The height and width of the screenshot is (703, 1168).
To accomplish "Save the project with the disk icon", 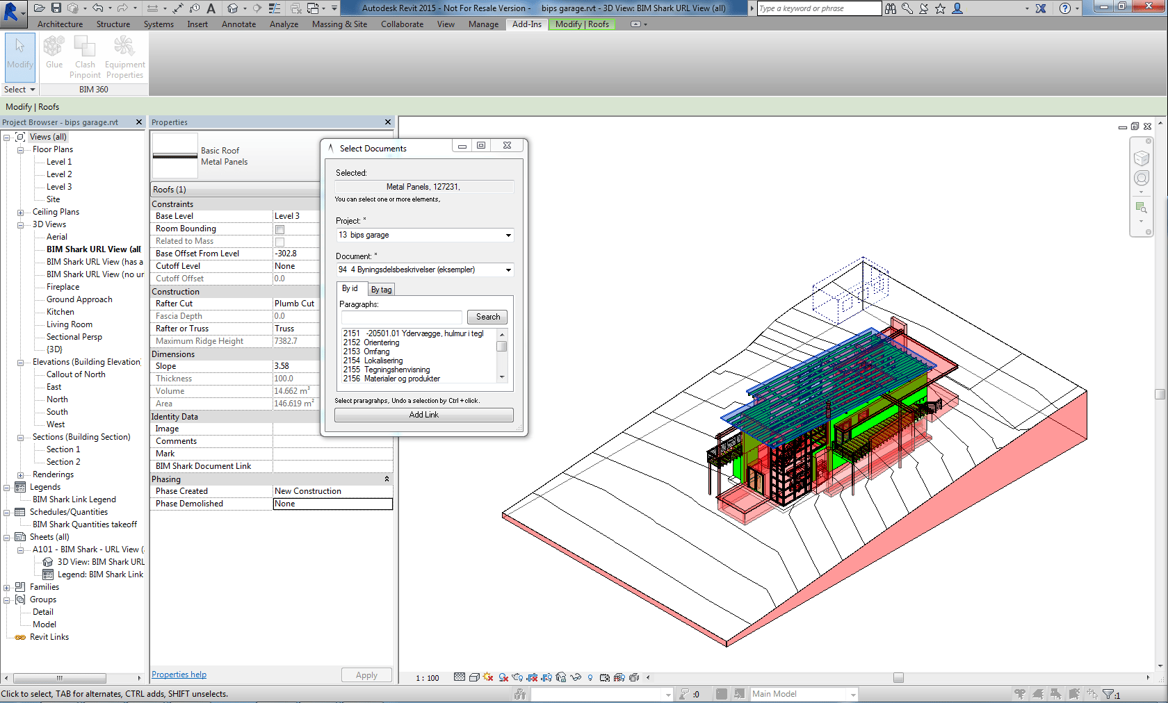I will (56, 8).
